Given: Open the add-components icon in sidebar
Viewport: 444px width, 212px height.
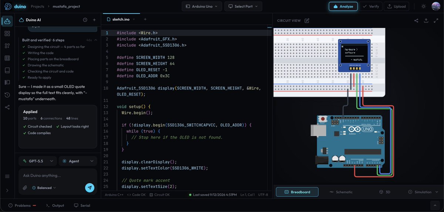Looking at the screenshot, I should click(x=7, y=46).
